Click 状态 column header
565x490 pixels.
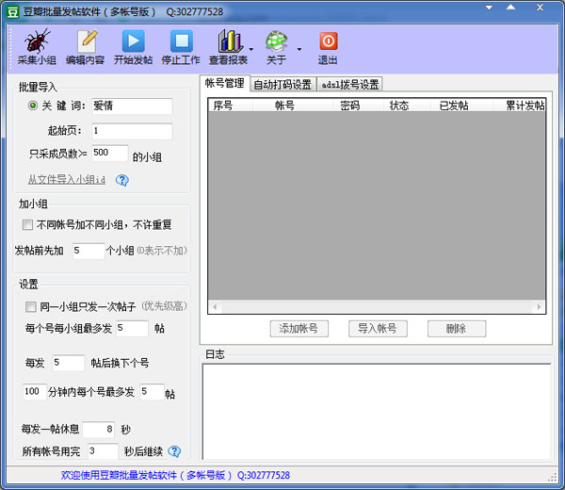coord(406,106)
